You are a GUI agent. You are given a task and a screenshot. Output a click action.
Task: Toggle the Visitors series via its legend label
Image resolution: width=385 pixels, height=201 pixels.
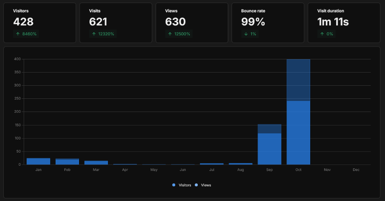[185, 185]
